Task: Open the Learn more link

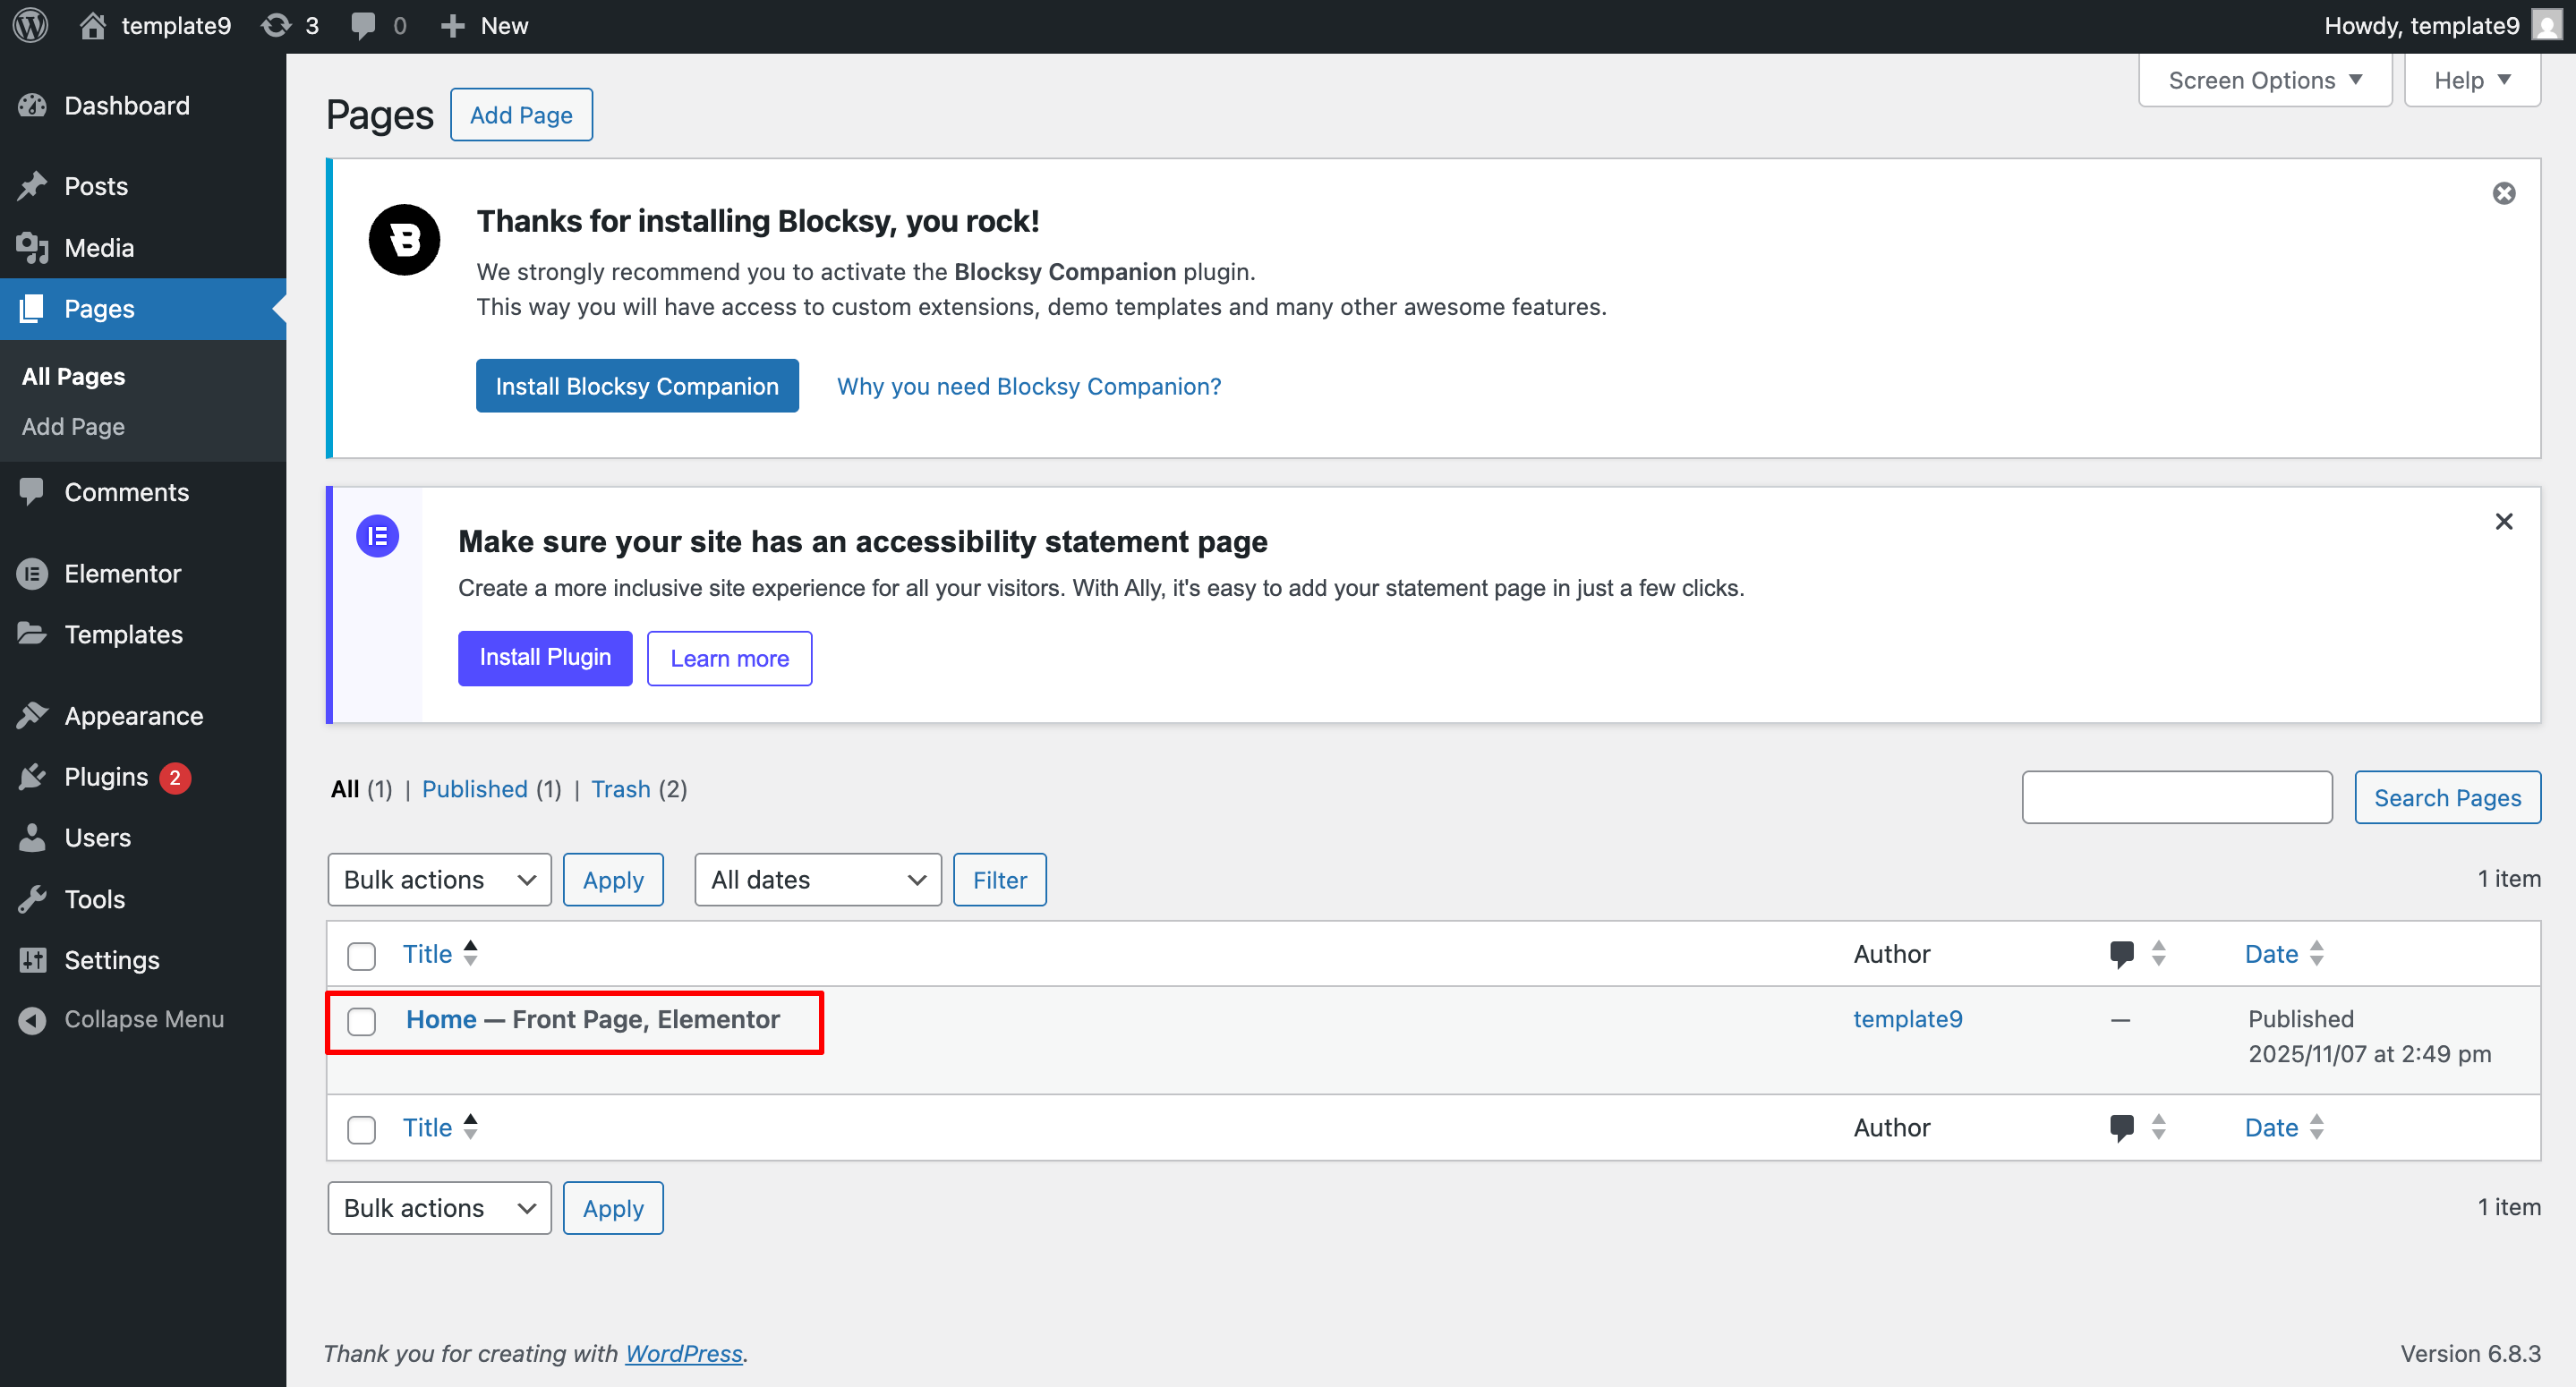Action: point(729,658)
